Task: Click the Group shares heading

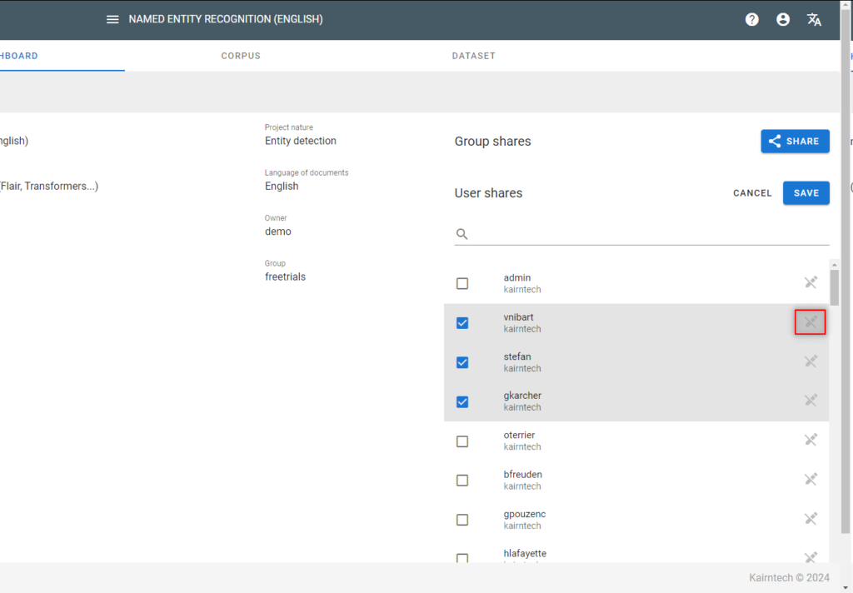Action: (493, 142)
